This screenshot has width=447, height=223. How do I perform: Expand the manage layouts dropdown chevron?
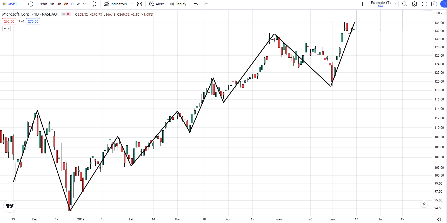tap(395, 4)
